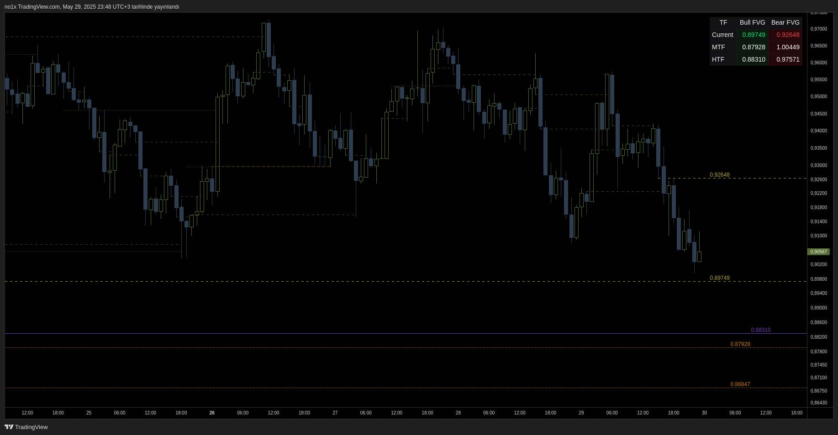Click the orange 0.87928 line label on chart
The height and width of the screenshot is (435, 838).
pos(740,344)
